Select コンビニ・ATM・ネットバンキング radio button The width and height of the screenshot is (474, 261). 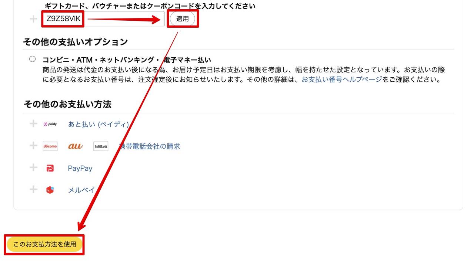click(x=33, y=59)
